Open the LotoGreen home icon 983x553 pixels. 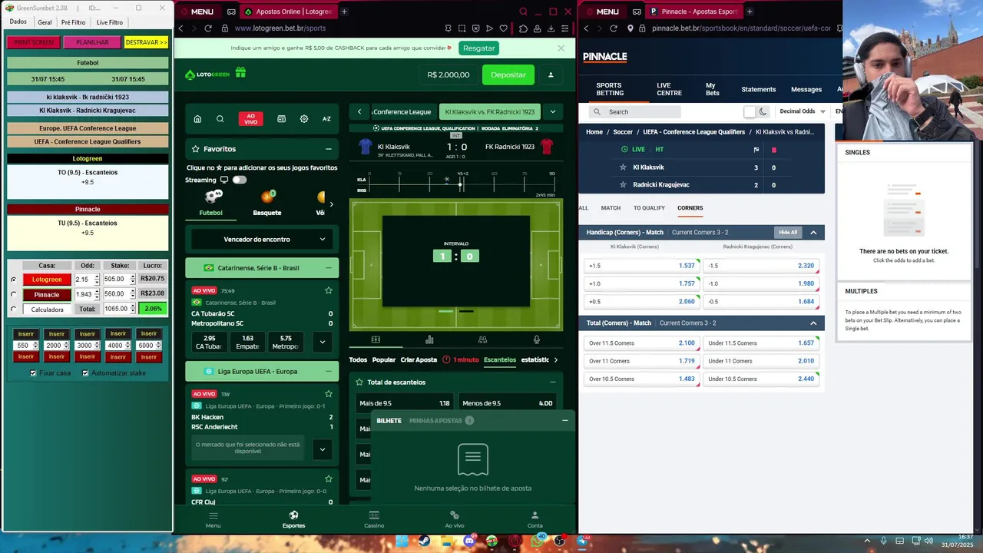197,119
